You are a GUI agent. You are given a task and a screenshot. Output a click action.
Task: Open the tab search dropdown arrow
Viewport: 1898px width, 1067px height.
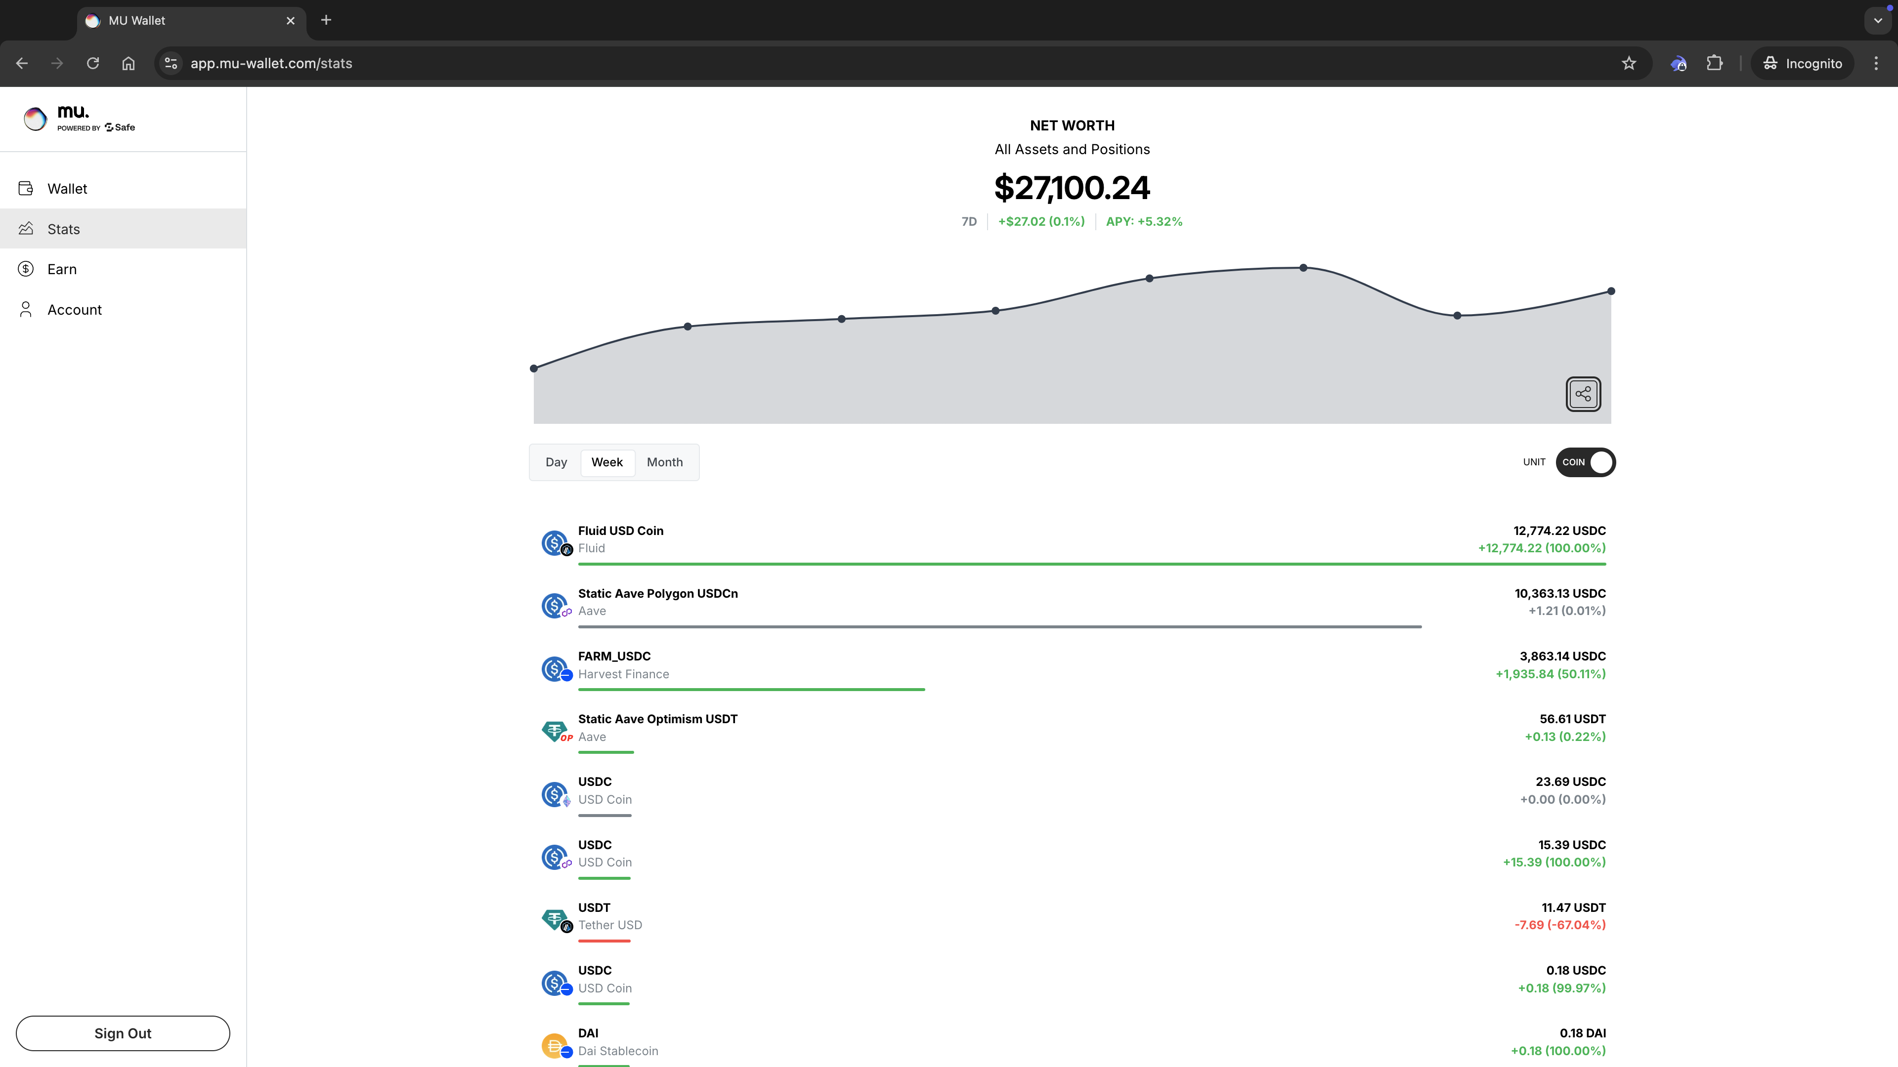point(1877,21)
